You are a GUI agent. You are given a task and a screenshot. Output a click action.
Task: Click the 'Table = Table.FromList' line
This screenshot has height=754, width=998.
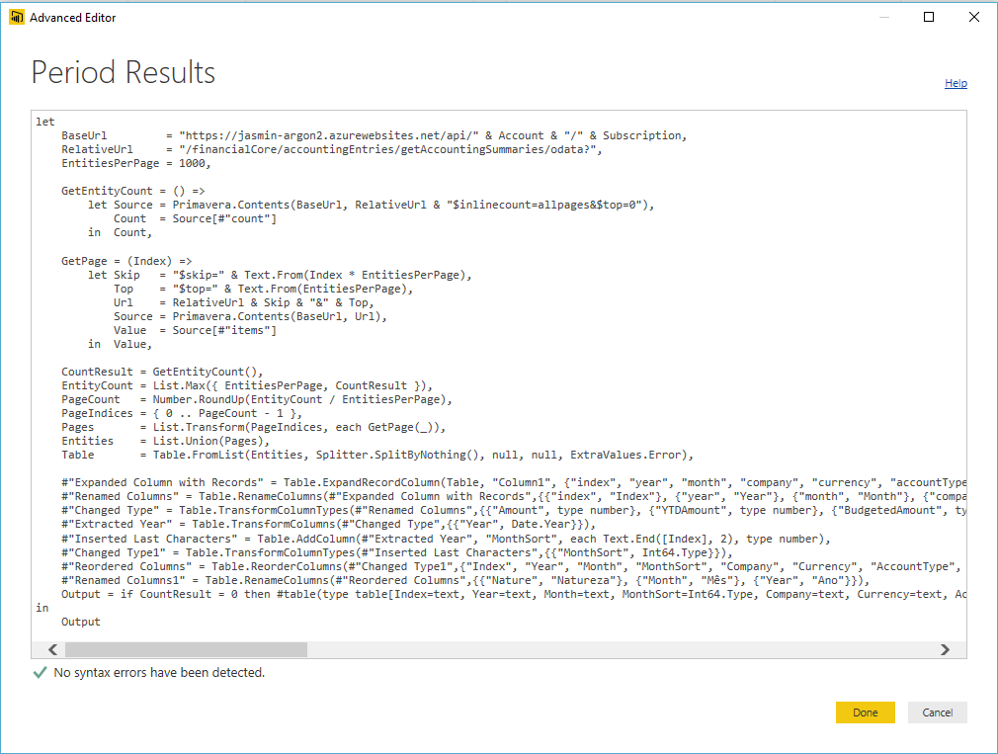[x=376, y=455]
